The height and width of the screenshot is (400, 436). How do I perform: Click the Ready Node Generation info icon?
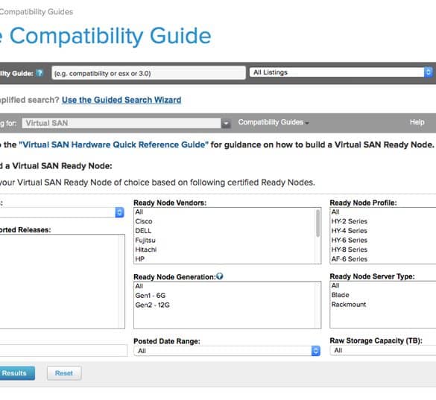tap(220, 276)
